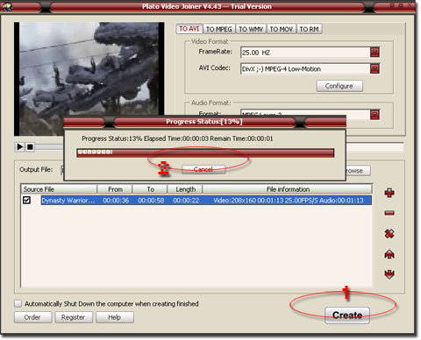Screen dimensions: 421x340
Task: Toggle checkbox for Dynasty Warrior source file
Action: (26, 200)
